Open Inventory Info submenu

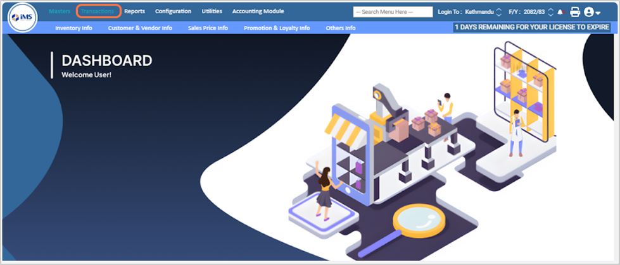click(73, 28)
